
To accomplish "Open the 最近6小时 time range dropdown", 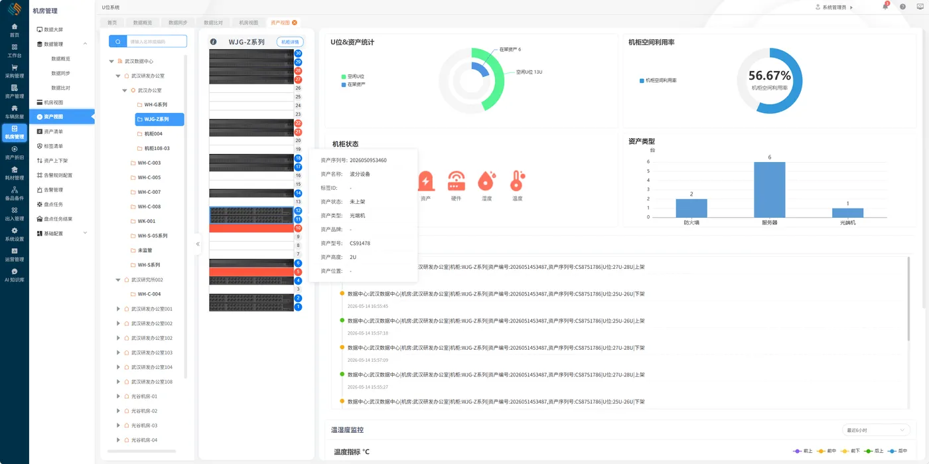I will (x=875, y=430).
